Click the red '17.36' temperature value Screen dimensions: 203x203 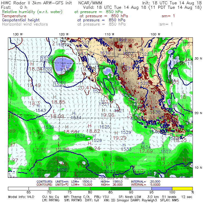[x=39, y=150]
